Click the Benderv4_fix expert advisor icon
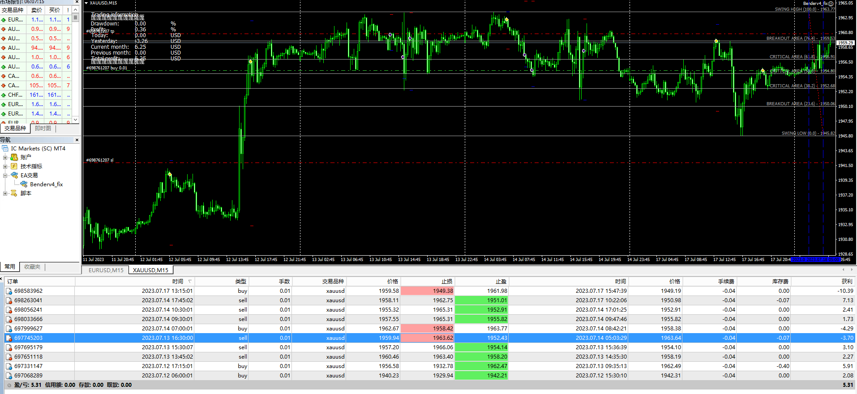The width and height of the screenshot is (857, 394). (24, 184)
